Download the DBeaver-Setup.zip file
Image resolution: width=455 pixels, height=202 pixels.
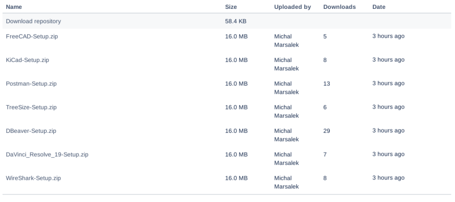[31, 131]
